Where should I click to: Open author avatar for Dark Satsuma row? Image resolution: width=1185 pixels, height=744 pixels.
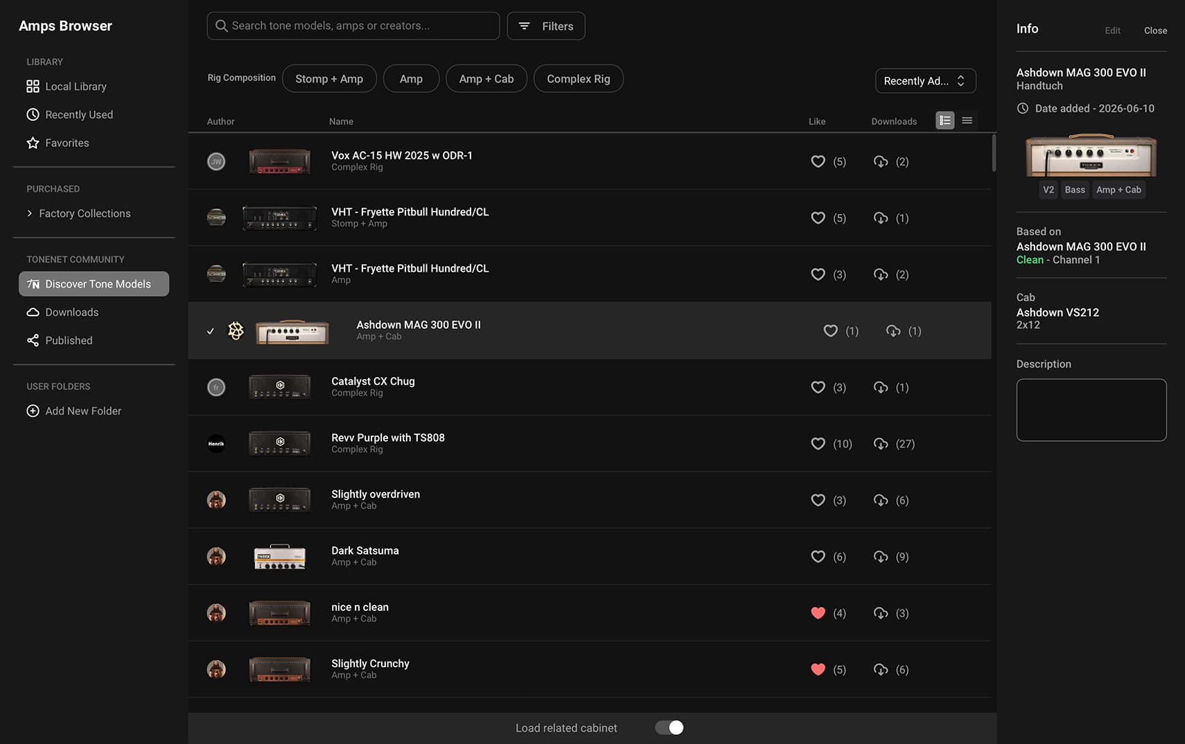[x=216, y=557]
